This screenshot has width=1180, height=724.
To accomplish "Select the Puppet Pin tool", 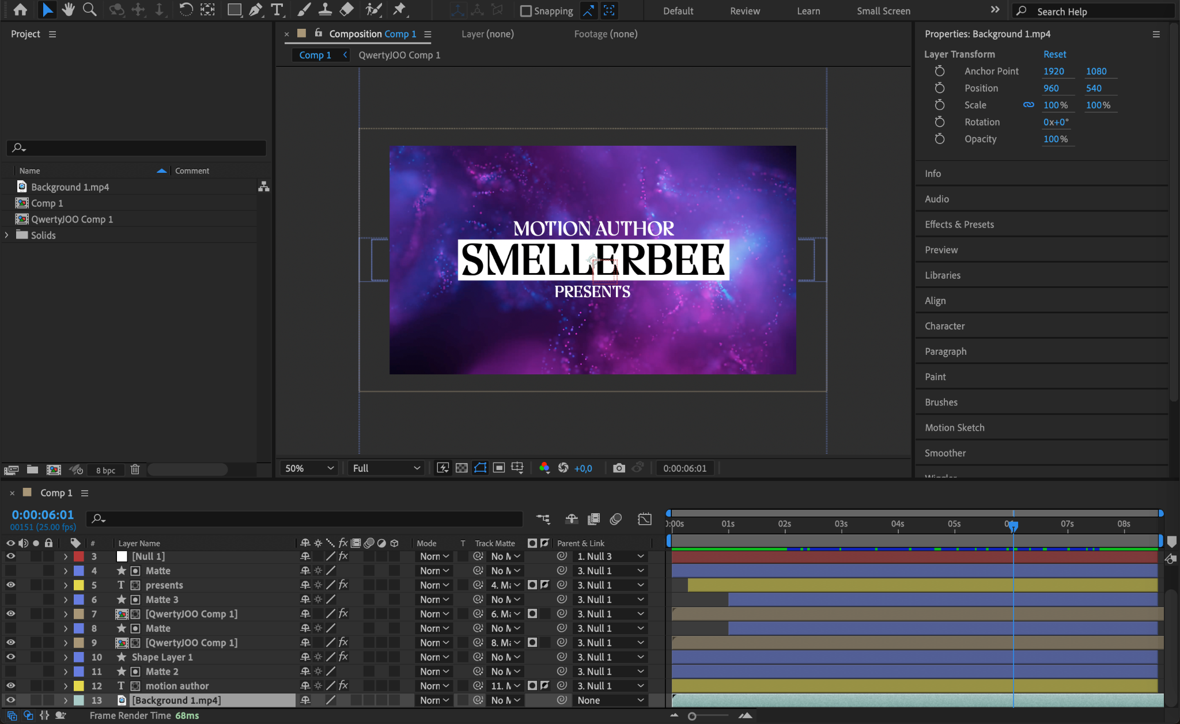I will pyautogui.click(x=399, y=9).
